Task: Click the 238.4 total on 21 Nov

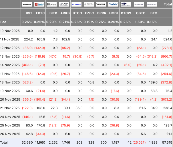Action: click(168, 108)
